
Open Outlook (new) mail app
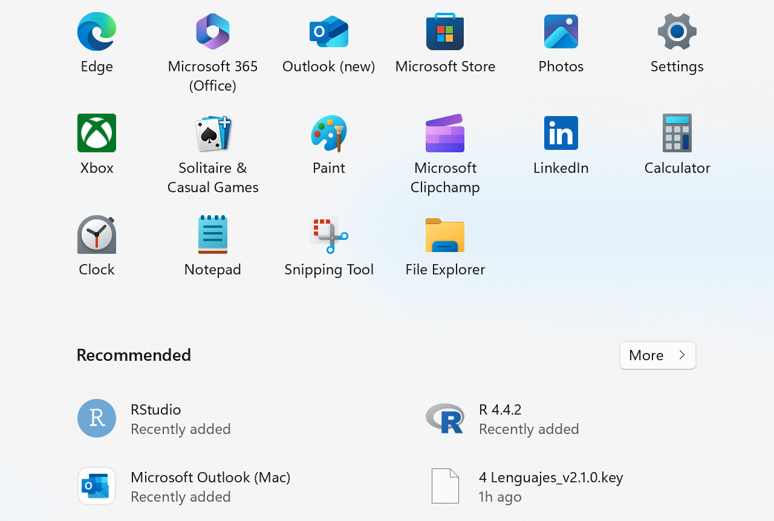[x=329, y=32]
